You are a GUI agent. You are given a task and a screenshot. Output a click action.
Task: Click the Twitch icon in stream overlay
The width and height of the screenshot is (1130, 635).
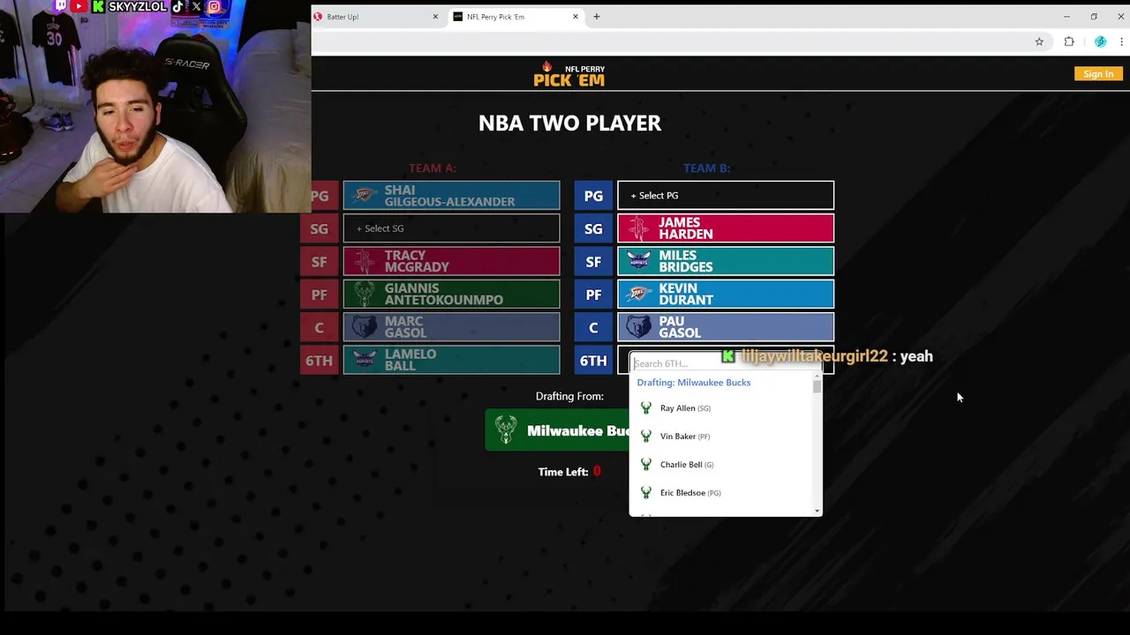click(61, 6)
